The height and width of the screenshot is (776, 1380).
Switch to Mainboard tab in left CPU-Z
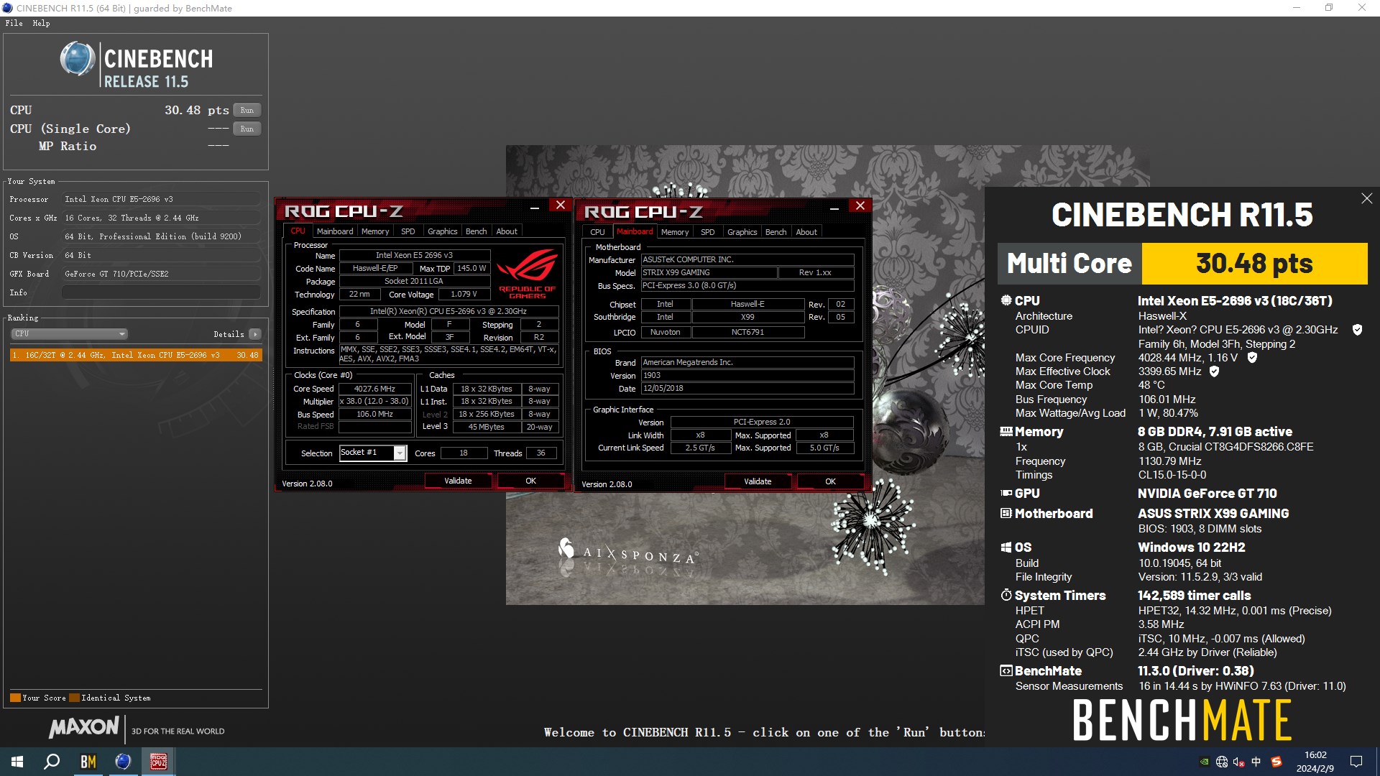pos(335,231)
